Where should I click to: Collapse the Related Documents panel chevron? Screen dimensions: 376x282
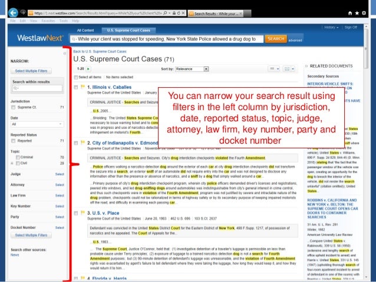(x=306, y=66)
